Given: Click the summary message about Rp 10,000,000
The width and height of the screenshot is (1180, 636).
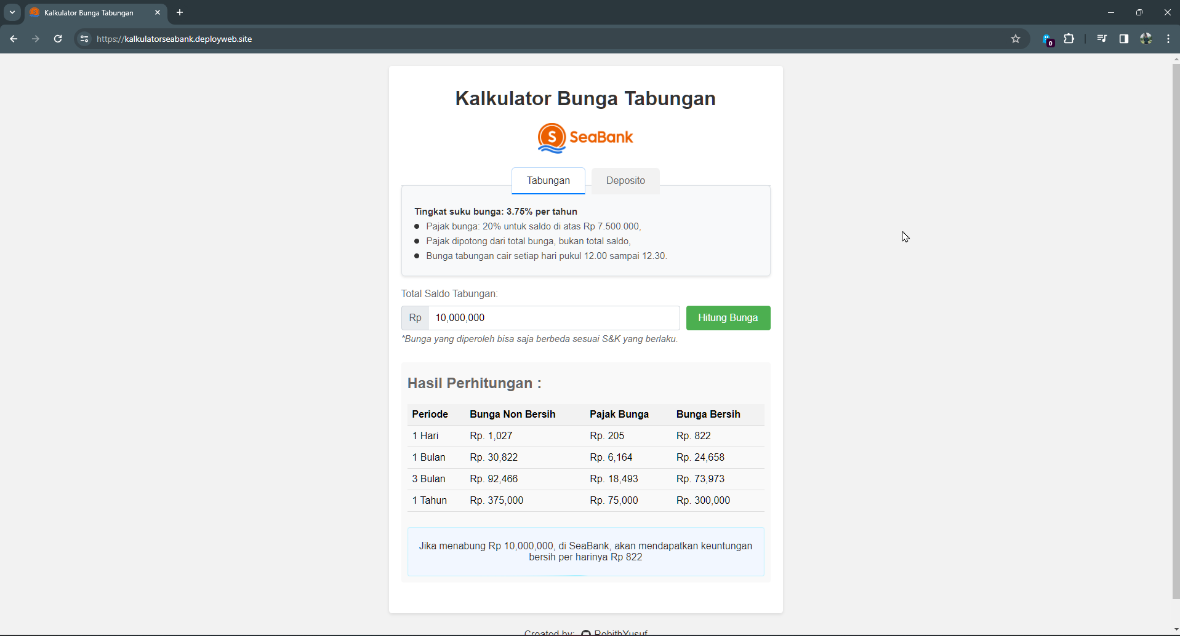Looking at the screenshot, I should [585, 552].
